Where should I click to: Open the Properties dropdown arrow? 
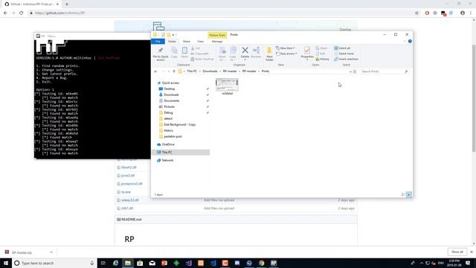307,60
